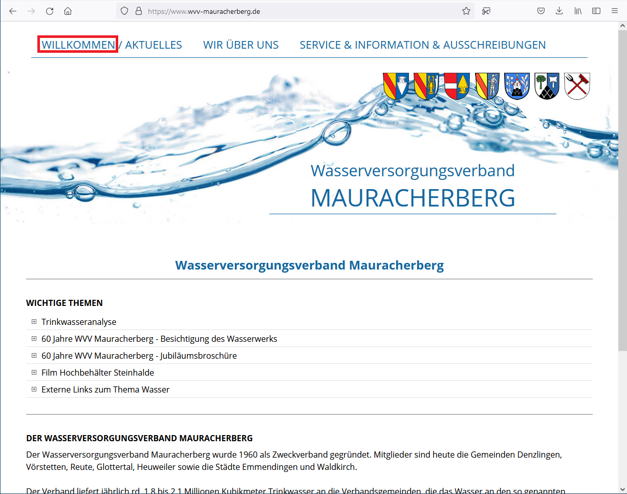Image resolution: width=627 pixels, height=494 pixels.
Task: Open Besichtigung des Wasserwerks link
Action: 159,339
